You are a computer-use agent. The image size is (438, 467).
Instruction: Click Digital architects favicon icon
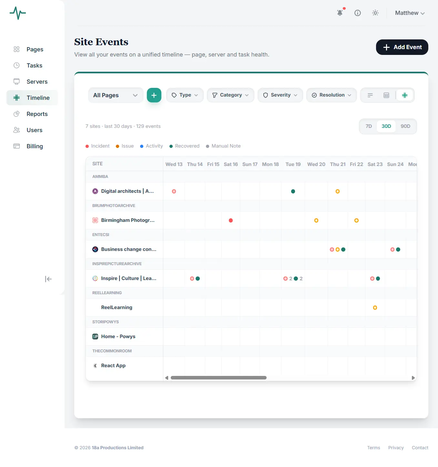95,191
